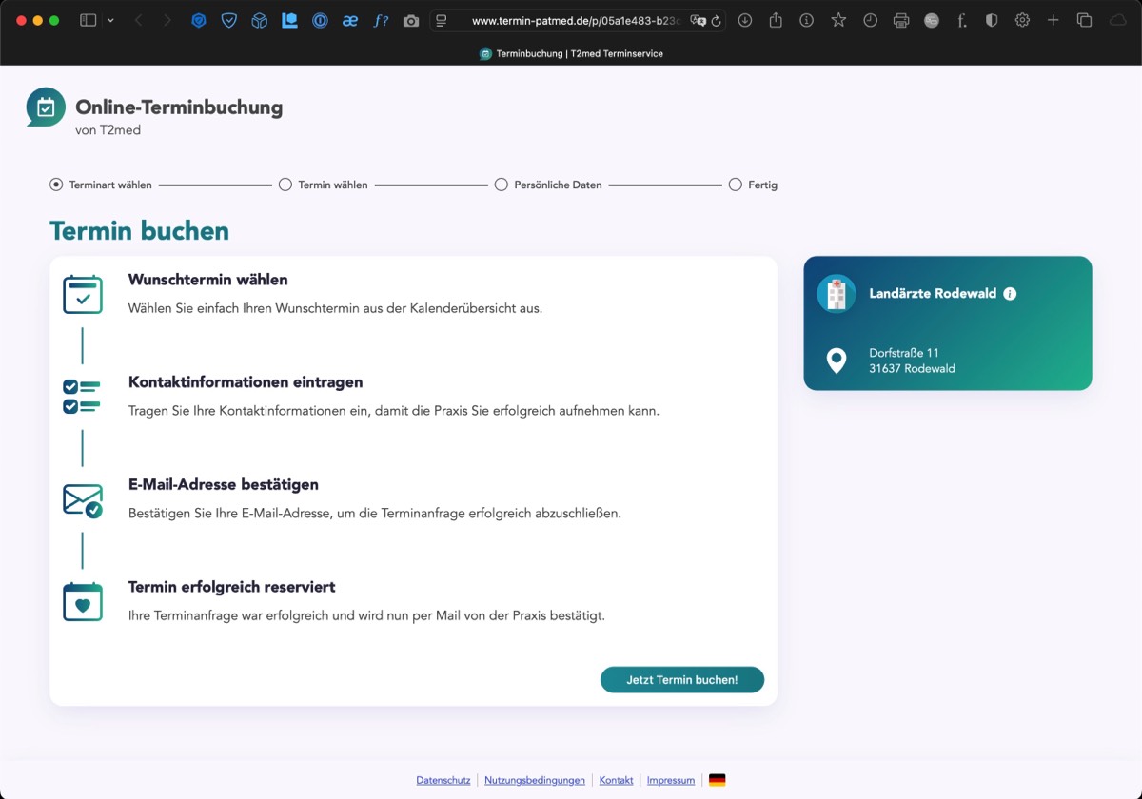Viewport: 1142px width, 799px height.
Task: Click the 'Termin erfolgreich reserviert' heading
Action: point(232,587)
